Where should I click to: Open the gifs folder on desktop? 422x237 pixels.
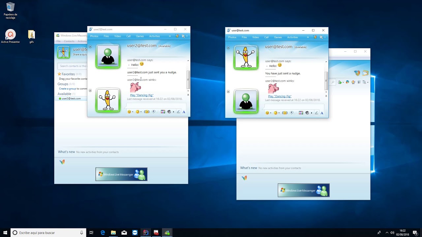[31, 37]
